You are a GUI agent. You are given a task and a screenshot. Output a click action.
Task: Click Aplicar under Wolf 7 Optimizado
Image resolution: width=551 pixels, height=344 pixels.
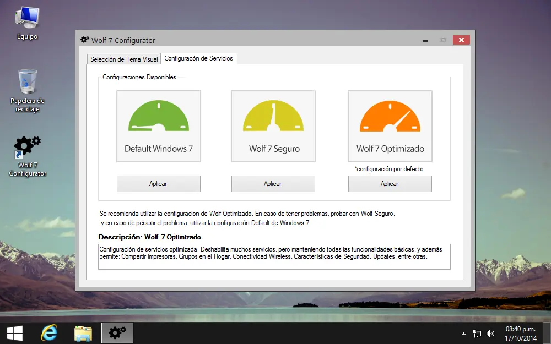390,184
